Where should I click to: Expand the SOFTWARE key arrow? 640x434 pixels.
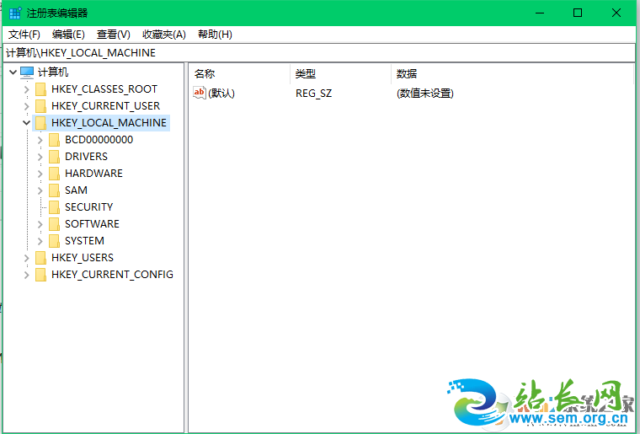(x=40, y=224)
